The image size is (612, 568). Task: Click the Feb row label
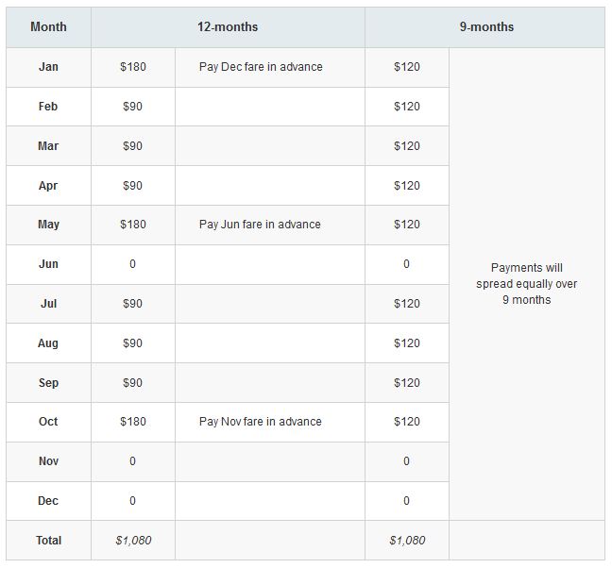coord(48,107)
